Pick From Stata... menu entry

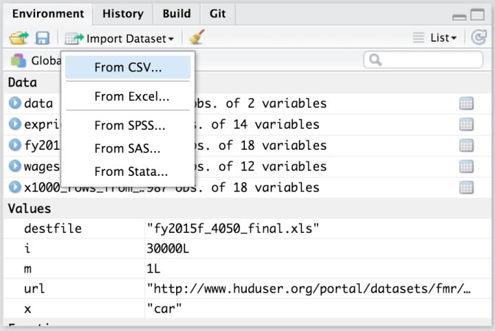pyautogui.click(x=131, y=172)
